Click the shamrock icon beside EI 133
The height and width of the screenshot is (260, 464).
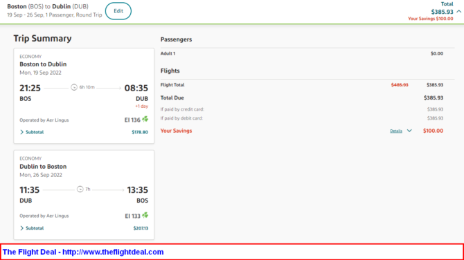[145, 215]
